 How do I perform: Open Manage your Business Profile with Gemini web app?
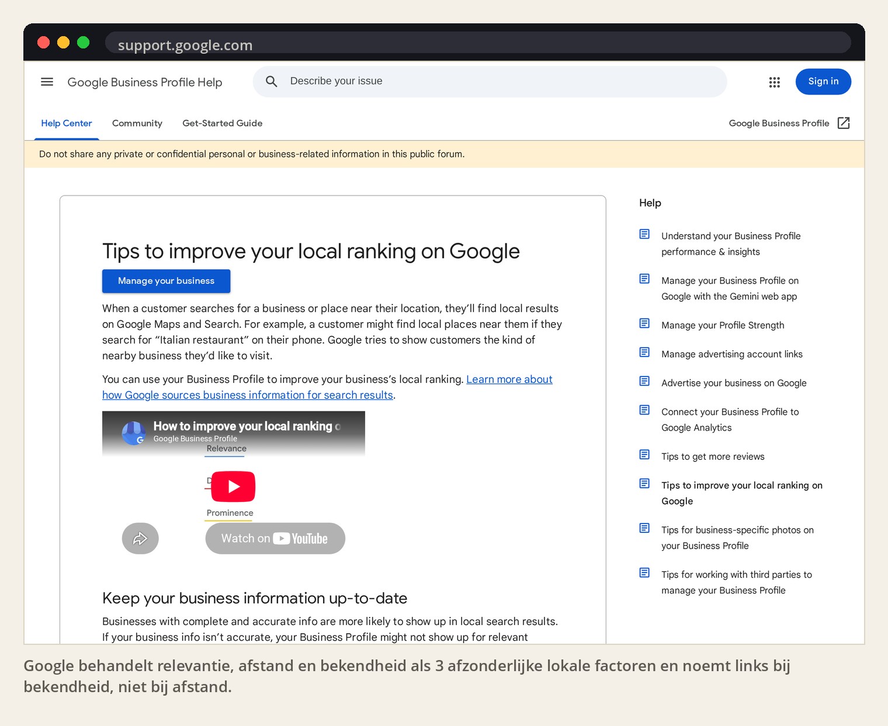coord(730,288)
